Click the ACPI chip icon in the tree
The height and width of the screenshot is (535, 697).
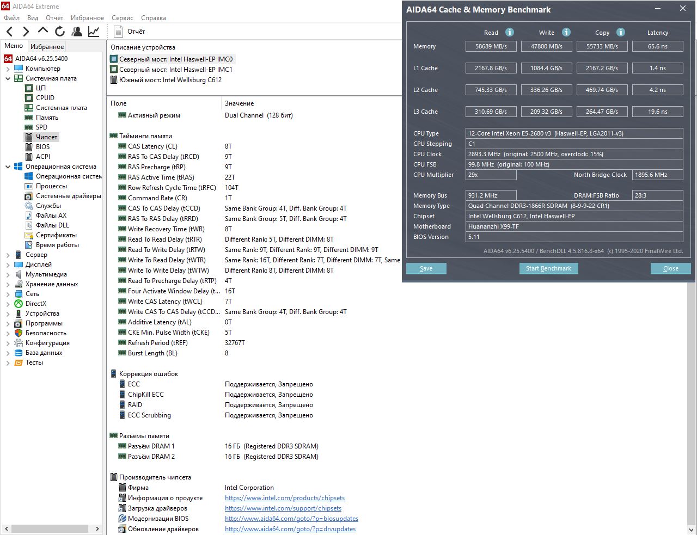(x=29, y=157)
